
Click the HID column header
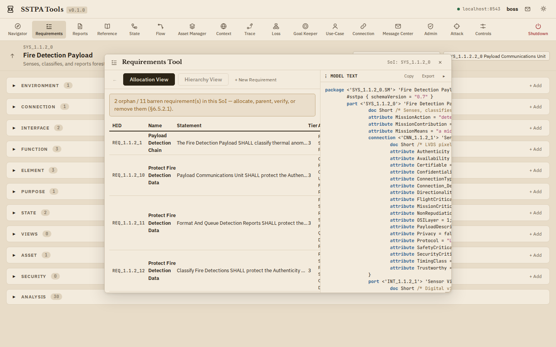117,126
